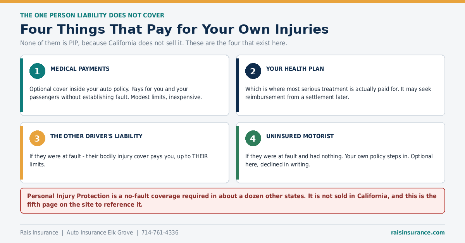Select the Your Health Plan heading
This screenshot has height=243, width=465.
pyautogui.click(x=295, y=69)
